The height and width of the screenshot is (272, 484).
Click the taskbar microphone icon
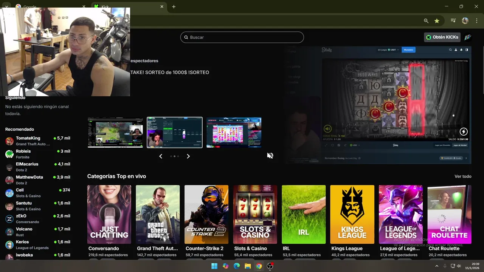(x=445, y=266)
